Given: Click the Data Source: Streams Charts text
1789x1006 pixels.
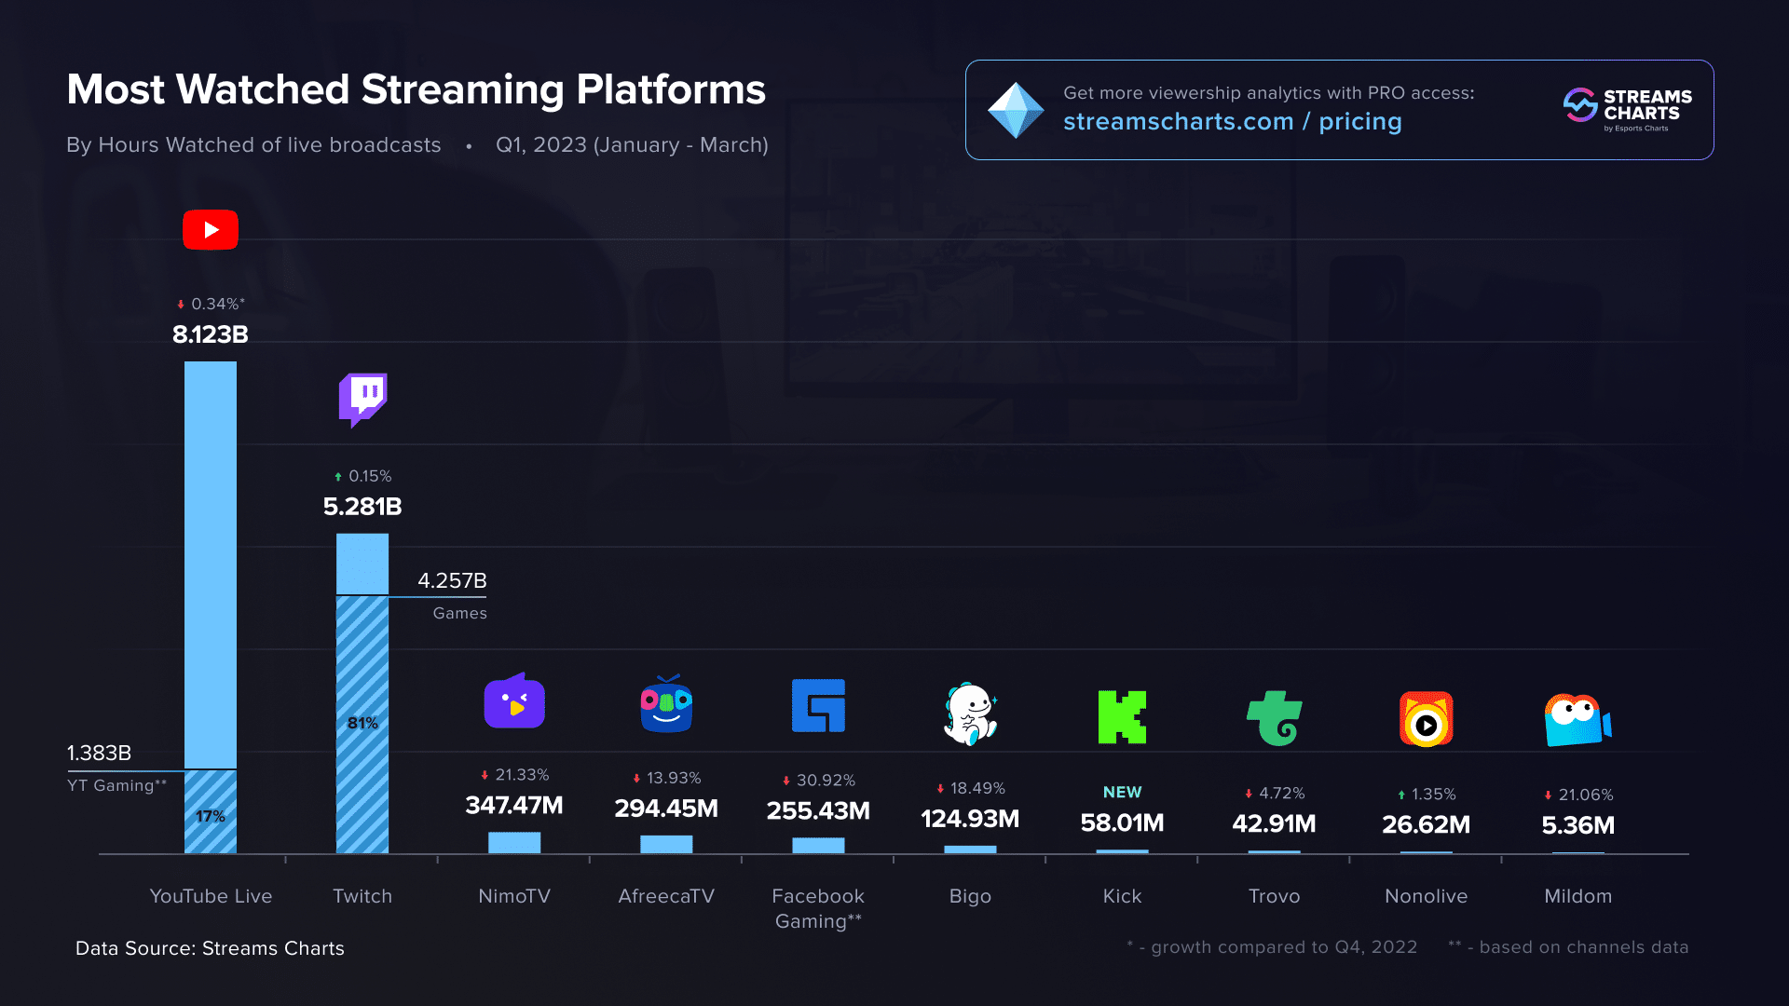Looking at the screenshot, I should click(210, 948).
